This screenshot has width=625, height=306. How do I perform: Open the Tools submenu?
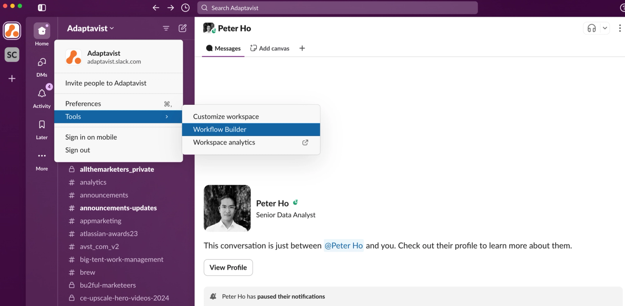(119, 116)
